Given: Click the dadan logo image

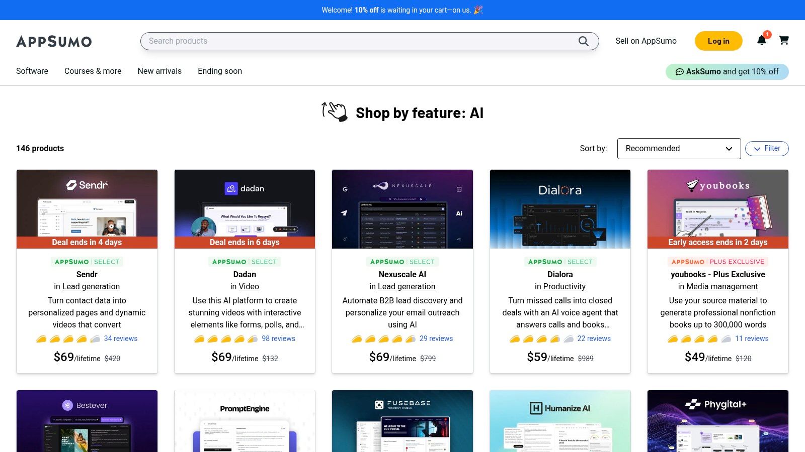Looking at the screenshot, I should point(245,189).
